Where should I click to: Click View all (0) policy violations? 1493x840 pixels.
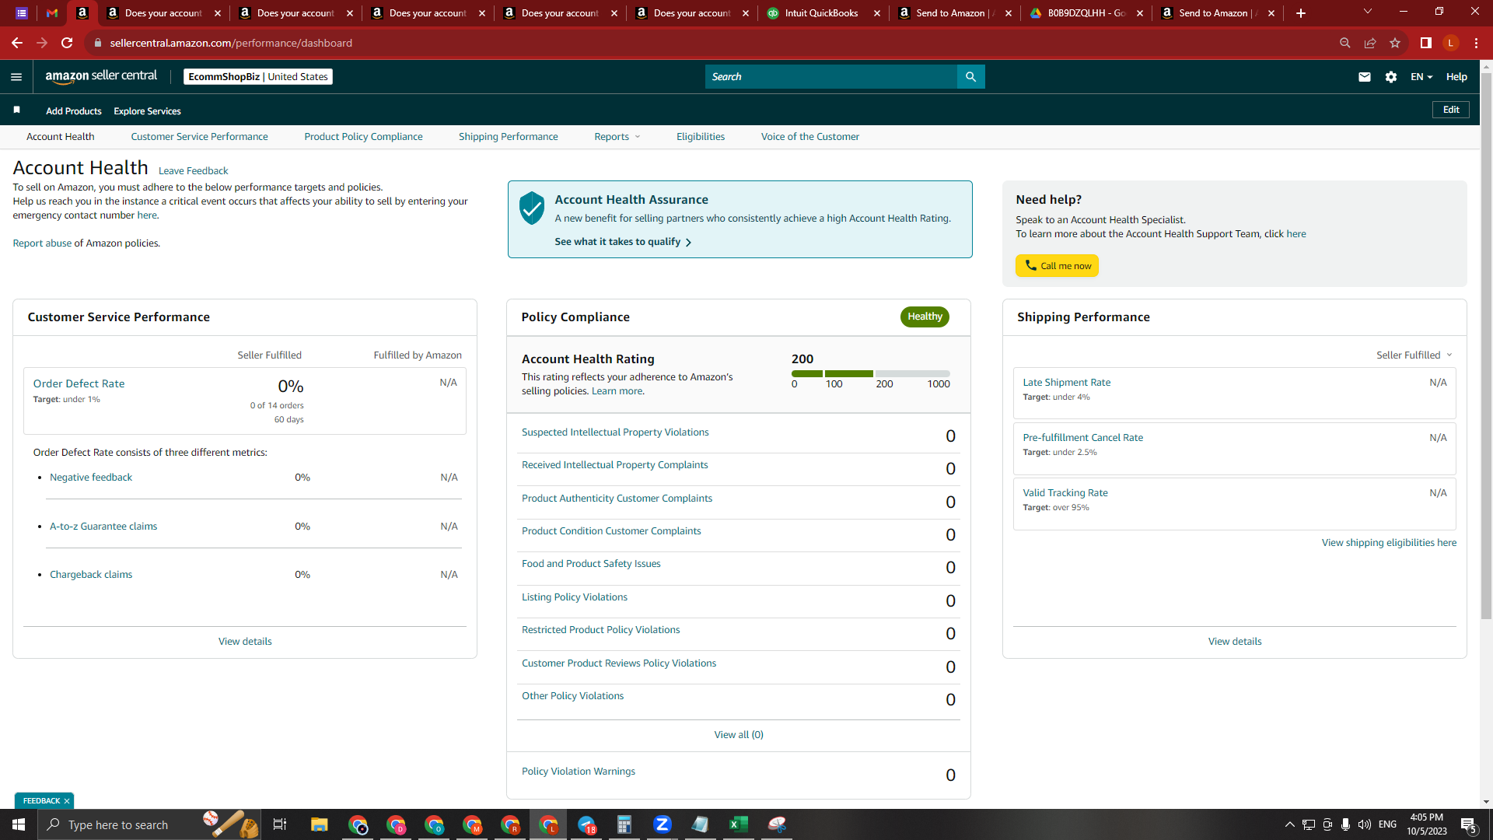[x=739, y=734]
